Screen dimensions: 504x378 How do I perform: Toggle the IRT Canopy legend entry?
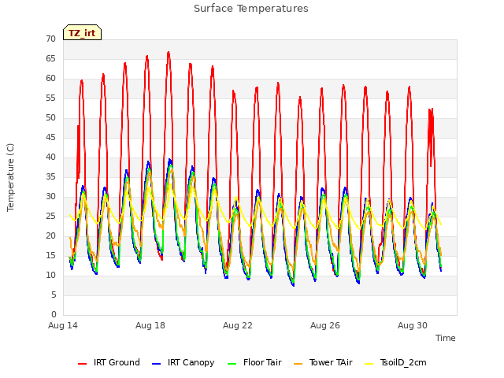pos(183,362)
